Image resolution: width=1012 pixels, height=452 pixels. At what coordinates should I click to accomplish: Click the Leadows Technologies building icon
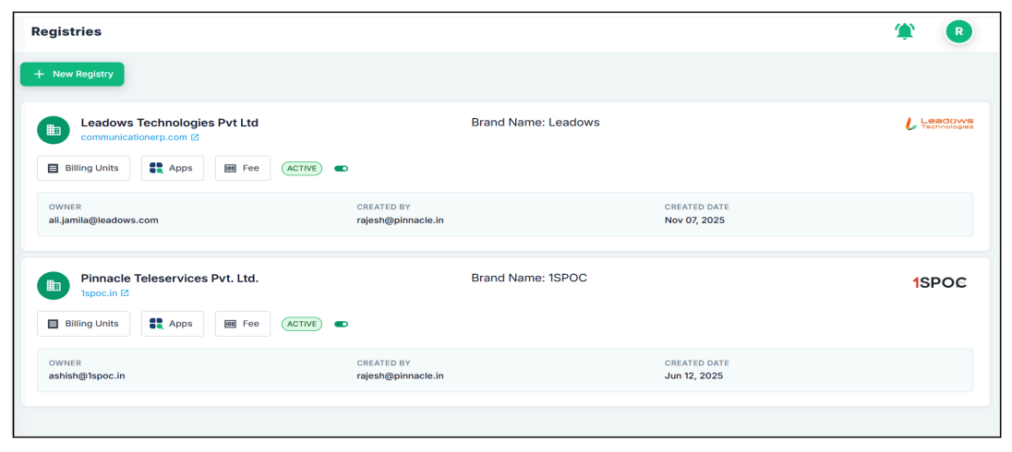(x=54, y=130)
